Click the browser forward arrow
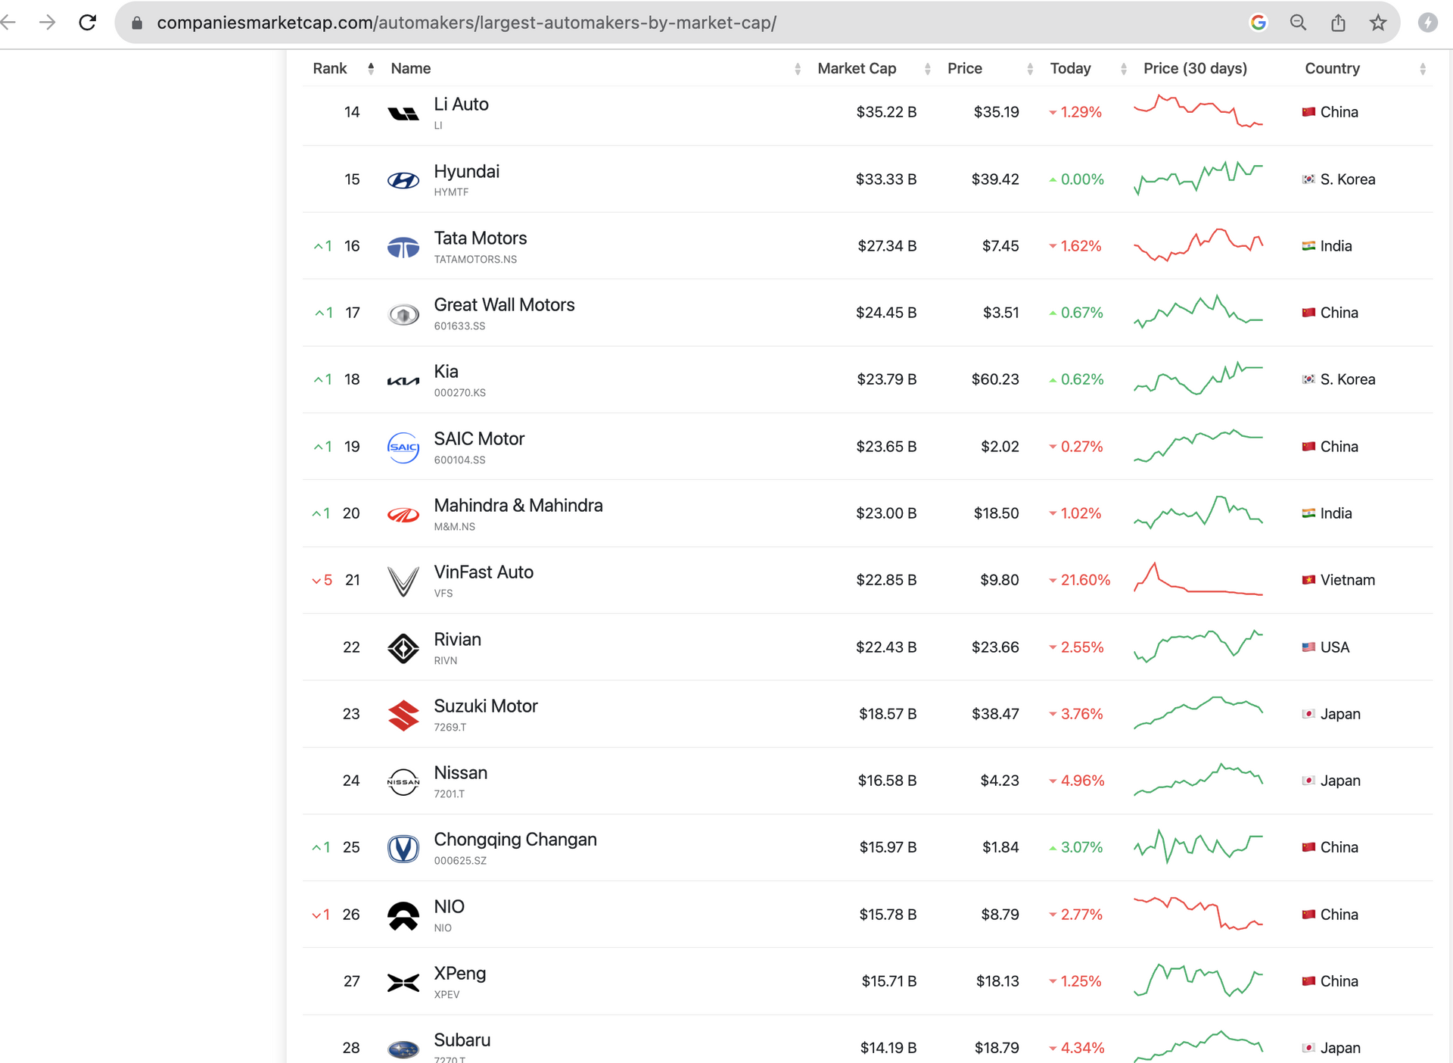The image size is (1453, 1063). 47,23
